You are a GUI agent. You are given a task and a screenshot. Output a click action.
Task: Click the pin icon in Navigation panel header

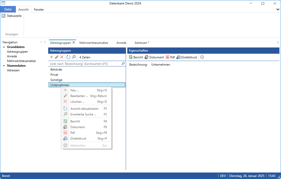click(45, 42)
